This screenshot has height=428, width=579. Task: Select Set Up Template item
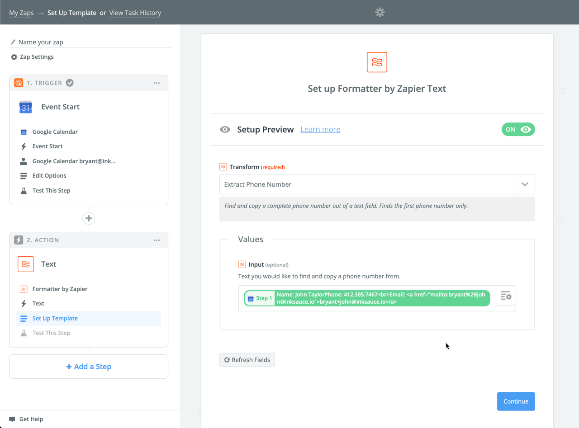[89, 319]
